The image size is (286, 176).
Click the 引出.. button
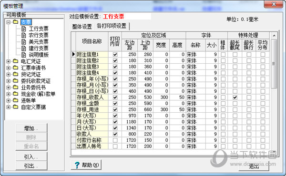click(31, 166)
